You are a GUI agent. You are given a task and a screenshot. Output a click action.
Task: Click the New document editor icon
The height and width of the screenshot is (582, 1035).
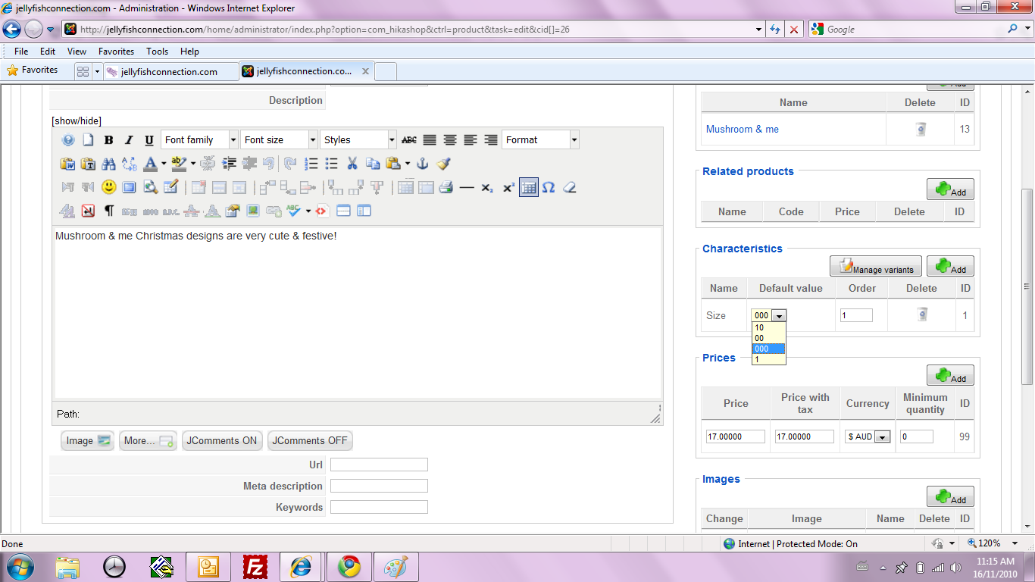(x=88, y=140)
